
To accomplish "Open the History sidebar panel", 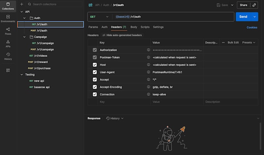I will tap(8, 56).
